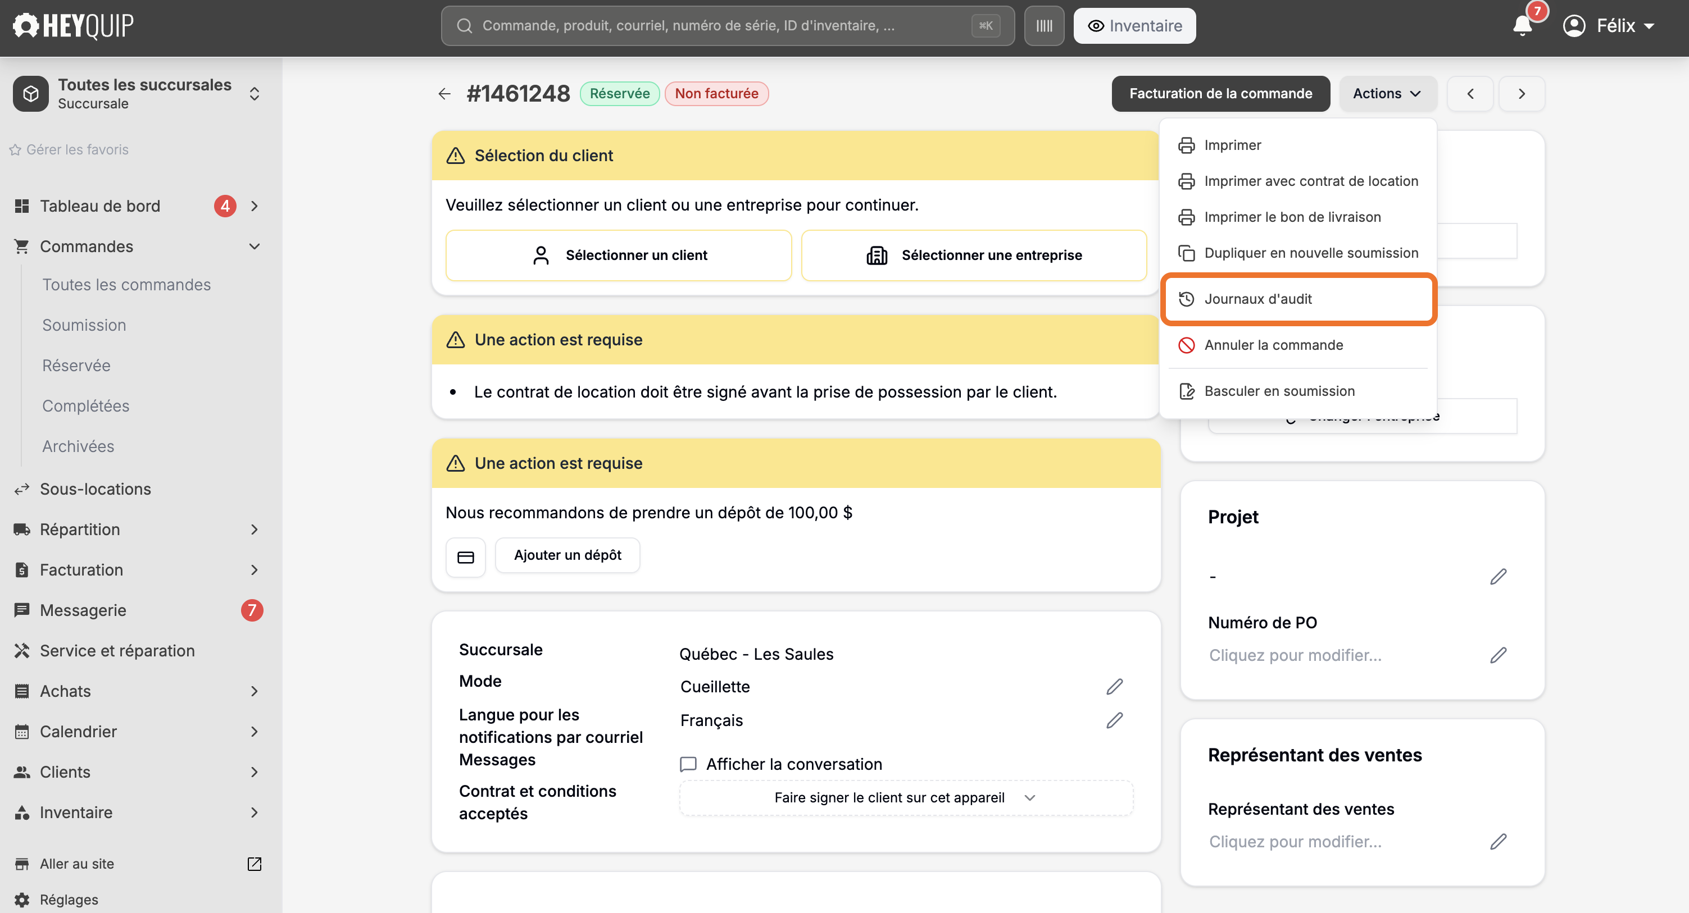This screenshot has height=913, width=1689.
Task: Select Imprimer le bon de livraison
Action: [1299, 217]
